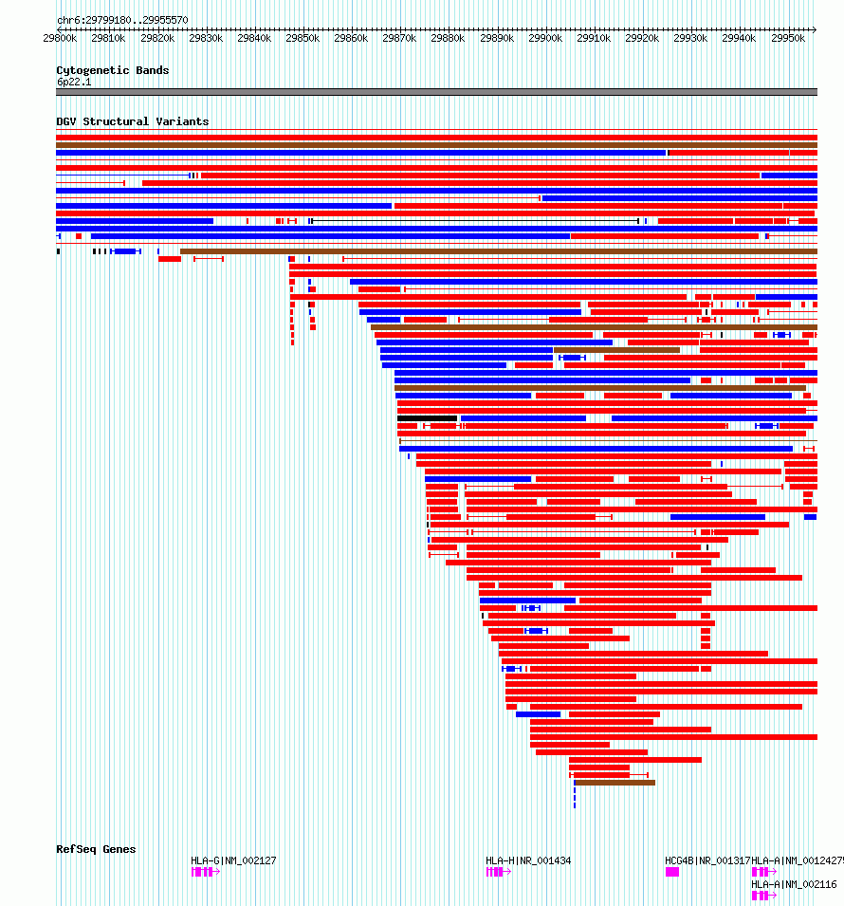Click the ruler's left end arrow
Screen dimensions: 844x906
click(60, 29)
